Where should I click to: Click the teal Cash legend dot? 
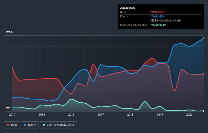(44, 125)
